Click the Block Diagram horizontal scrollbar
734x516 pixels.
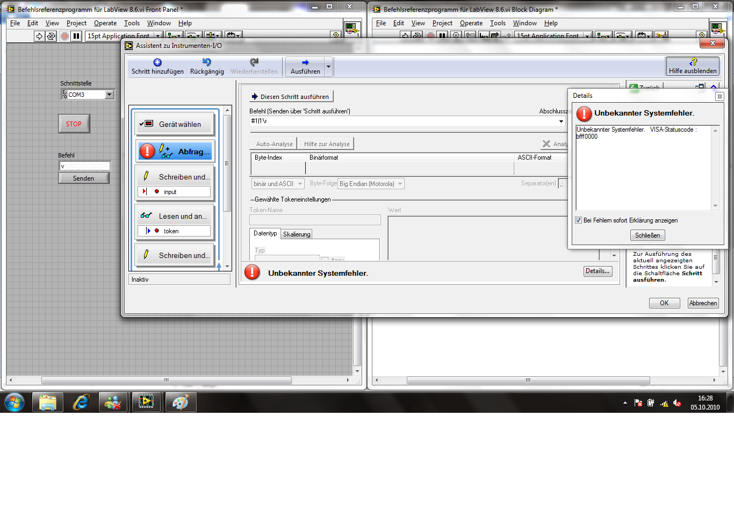click(x=528, y=380)
